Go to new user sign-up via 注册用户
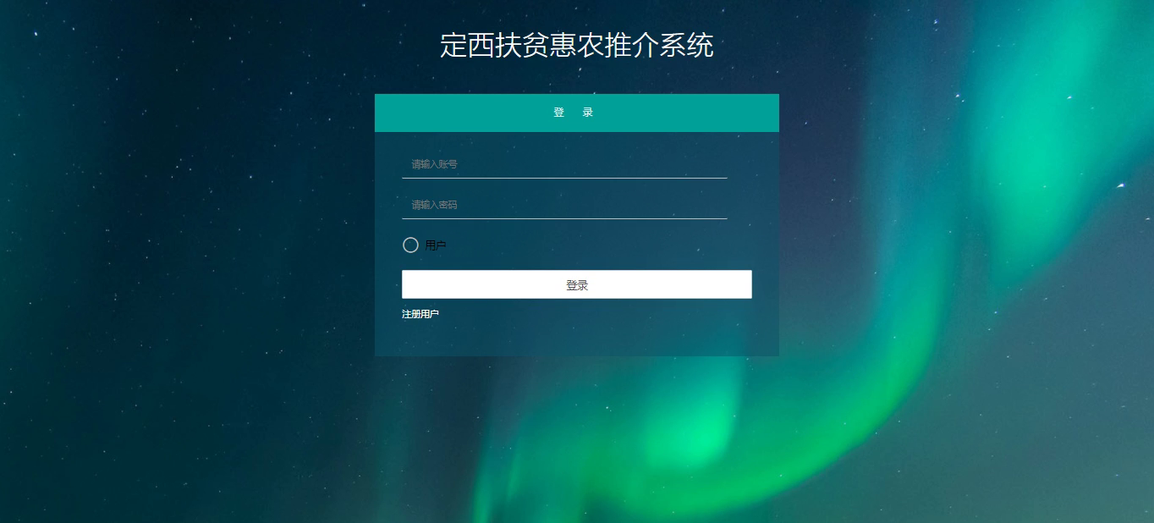This screenshot has height=523, width=1154. point(420,314)
